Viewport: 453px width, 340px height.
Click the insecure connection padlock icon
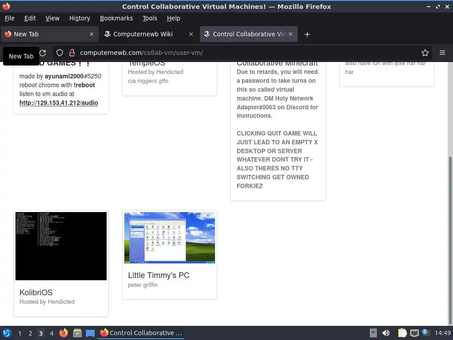tap(72, 53)
